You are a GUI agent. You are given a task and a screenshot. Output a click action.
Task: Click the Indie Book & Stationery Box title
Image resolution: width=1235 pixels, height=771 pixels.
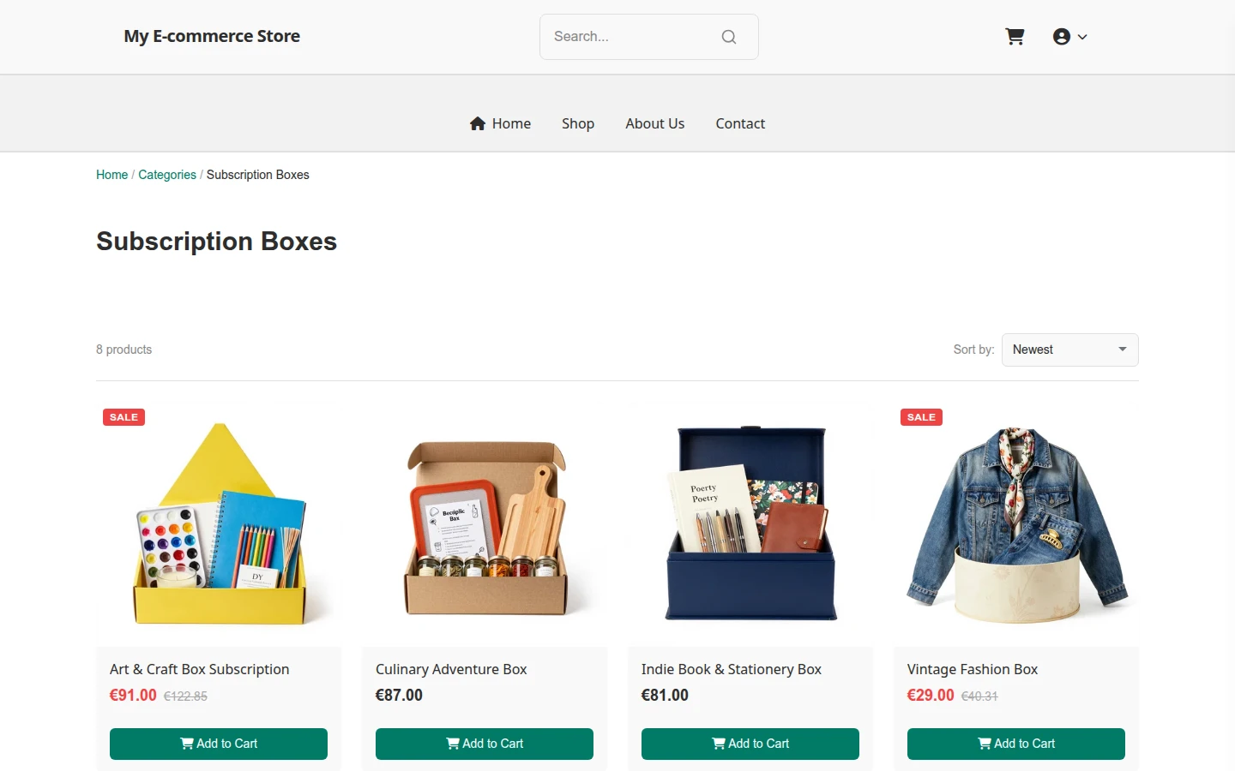pyautogui.click(x=732, y=669)
